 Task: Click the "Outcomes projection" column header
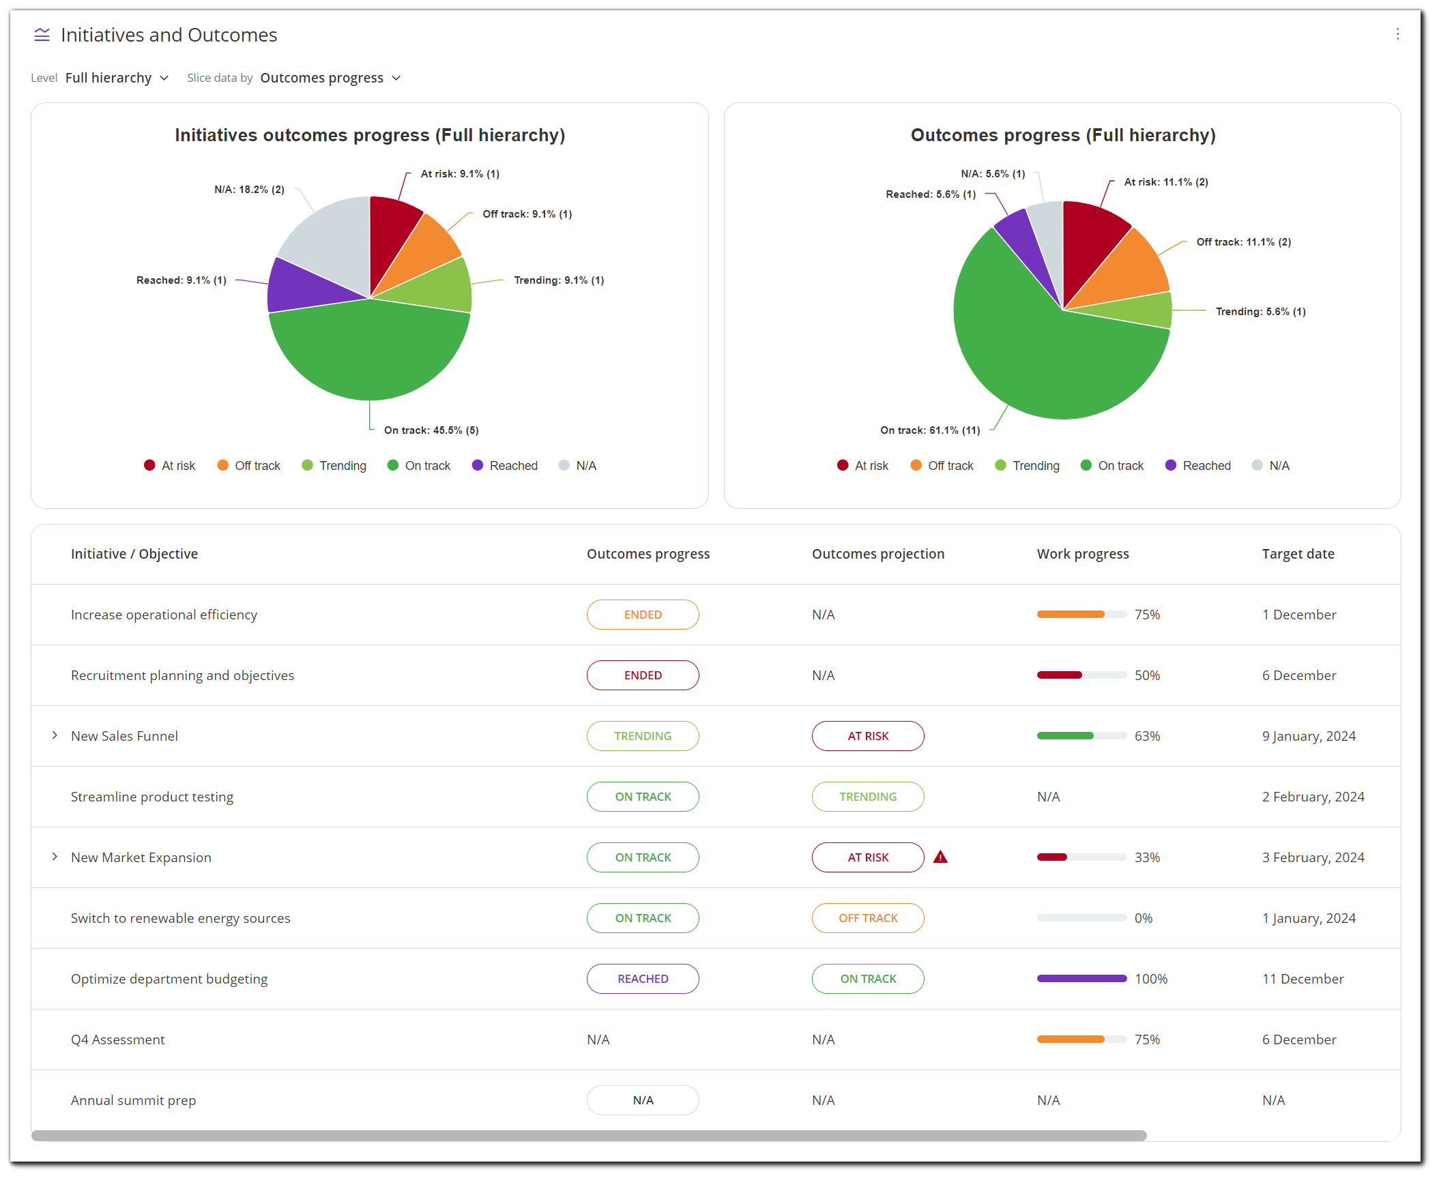(x=878, y=554)
